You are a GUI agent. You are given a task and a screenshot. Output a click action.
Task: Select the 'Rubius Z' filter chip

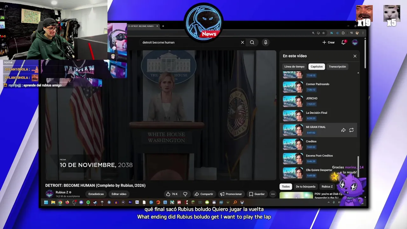point(327,187)
